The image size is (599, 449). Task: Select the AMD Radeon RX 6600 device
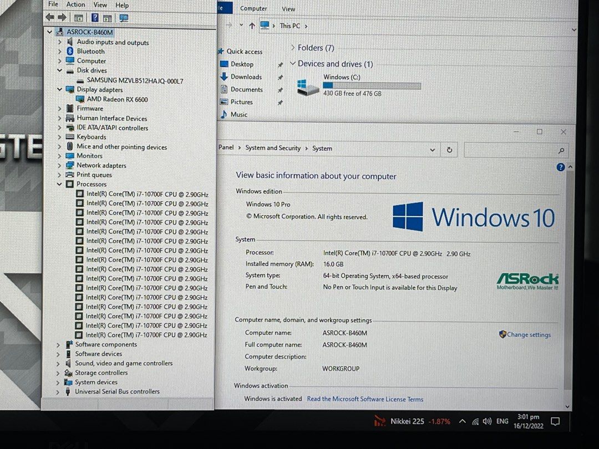pos(116,99)
